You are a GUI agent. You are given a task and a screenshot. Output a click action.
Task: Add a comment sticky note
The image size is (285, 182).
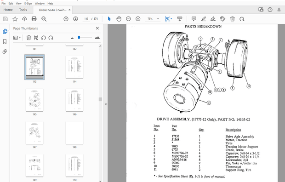[x=194, y=19]
